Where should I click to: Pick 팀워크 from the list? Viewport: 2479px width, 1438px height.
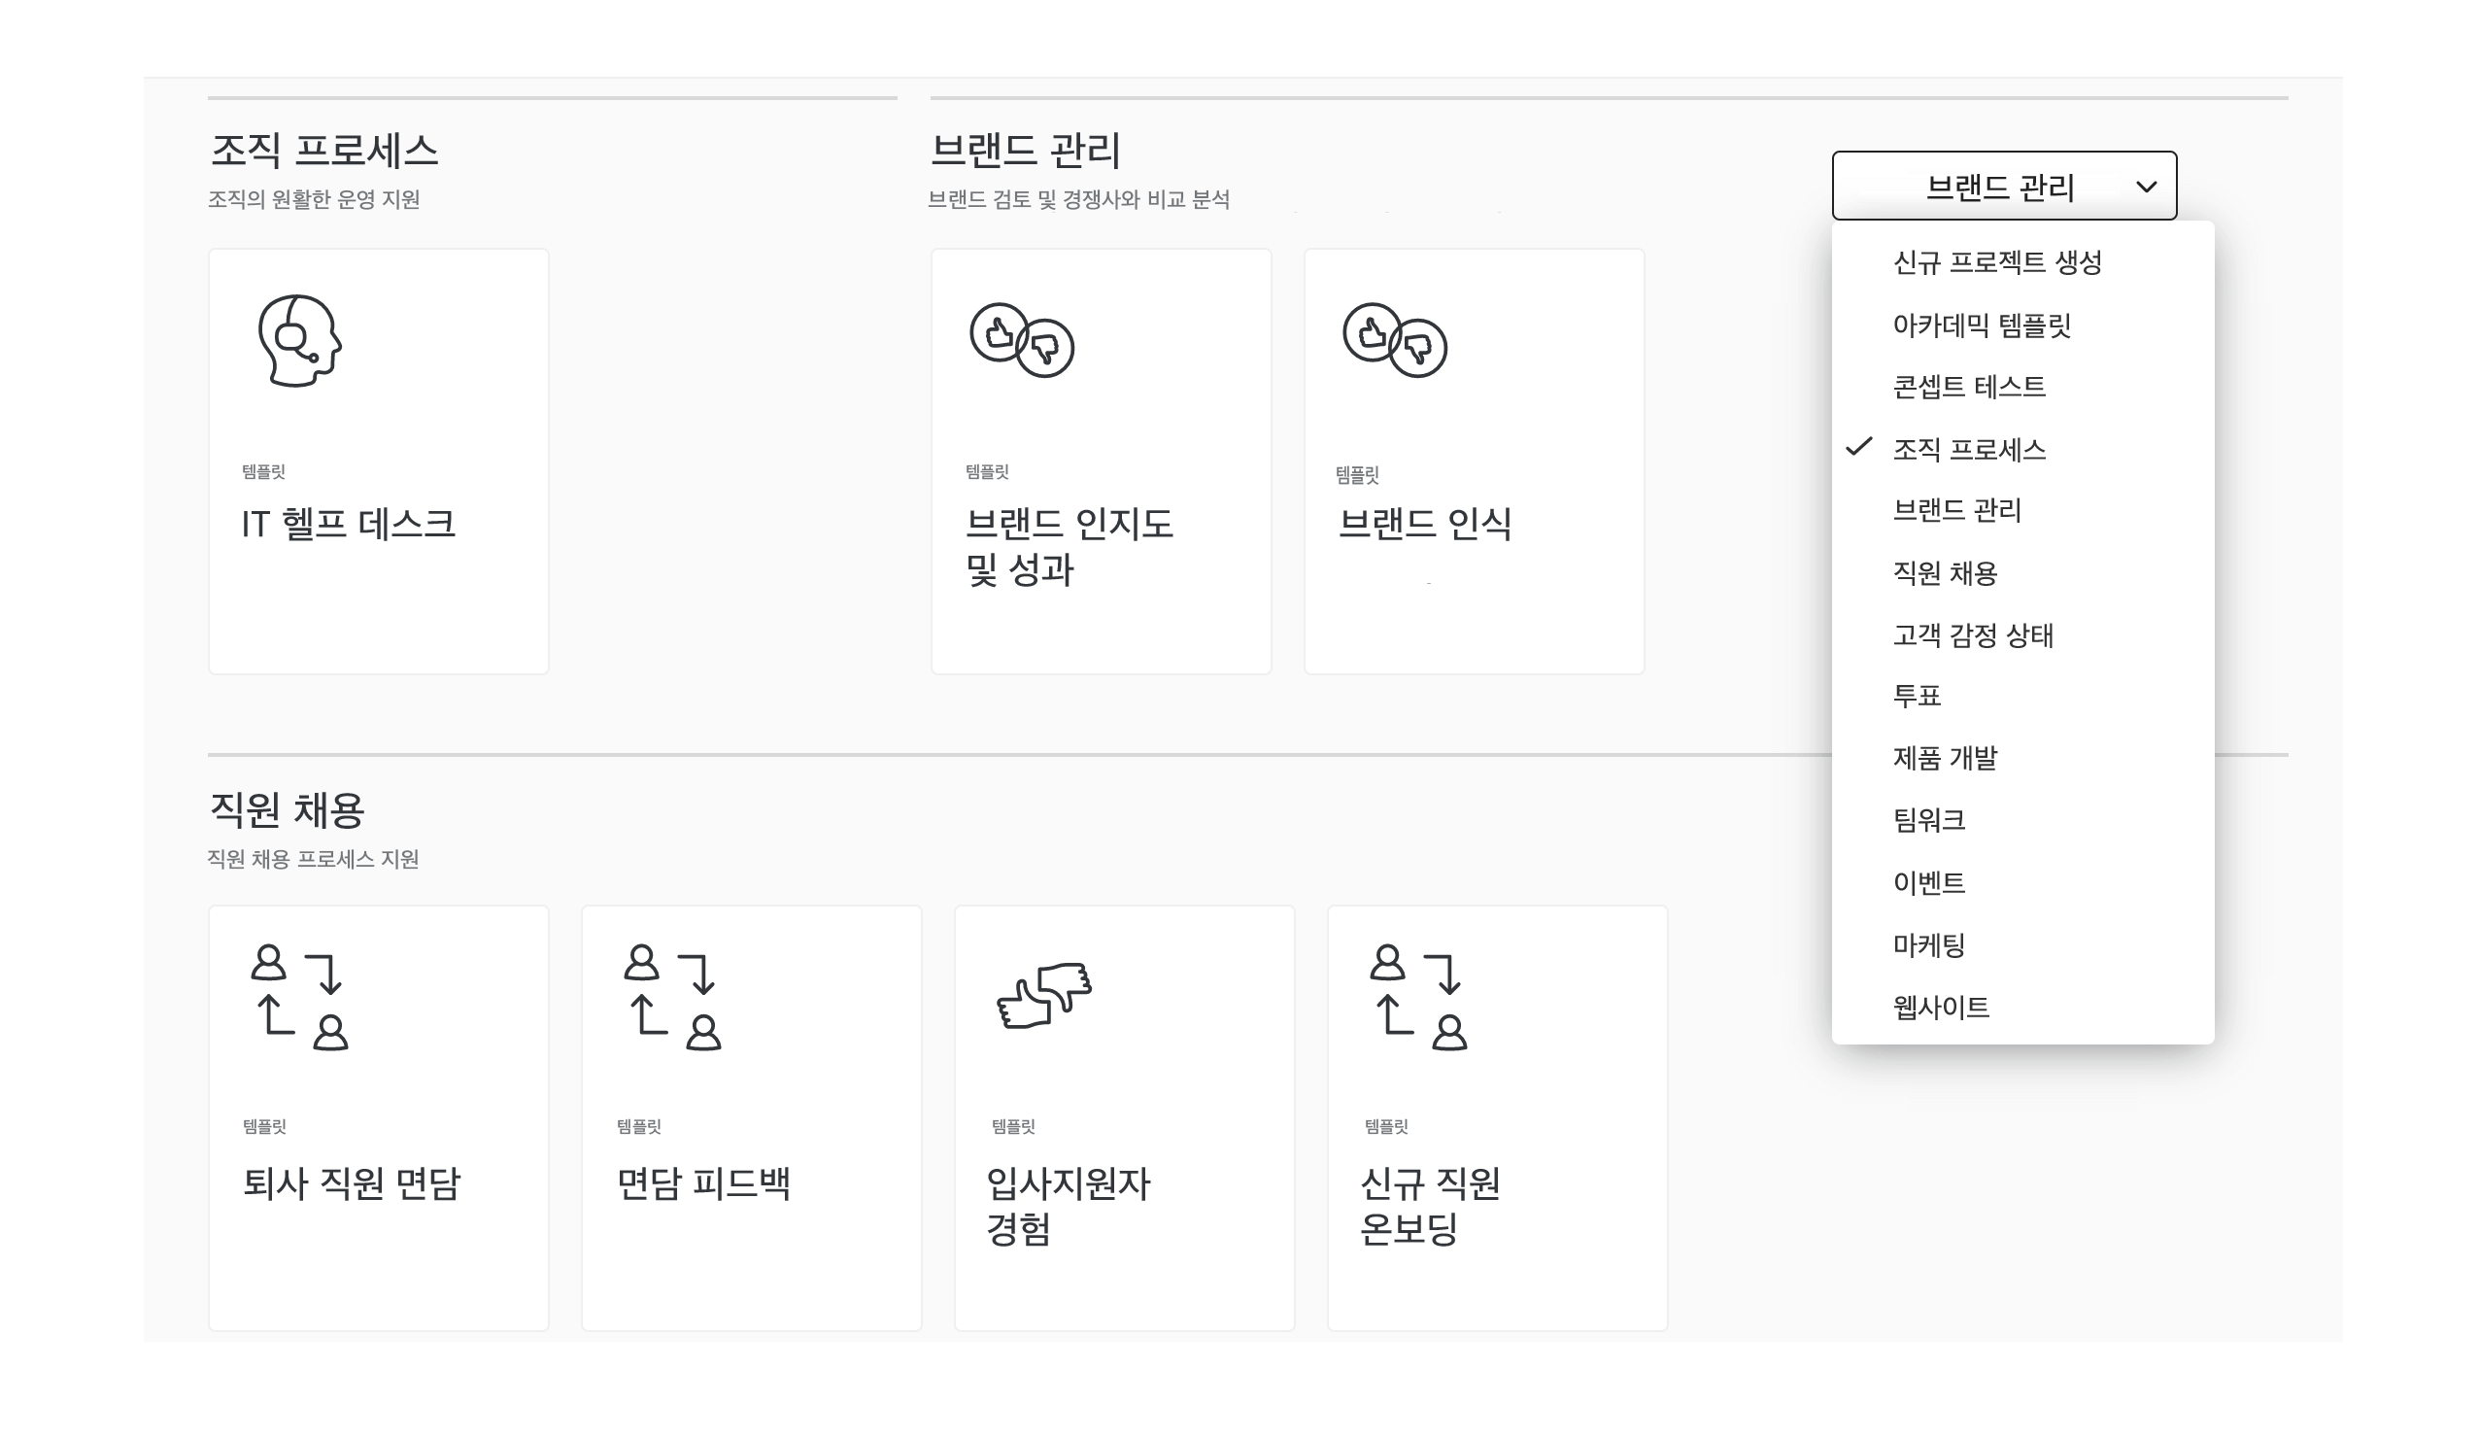(2022, 820)
